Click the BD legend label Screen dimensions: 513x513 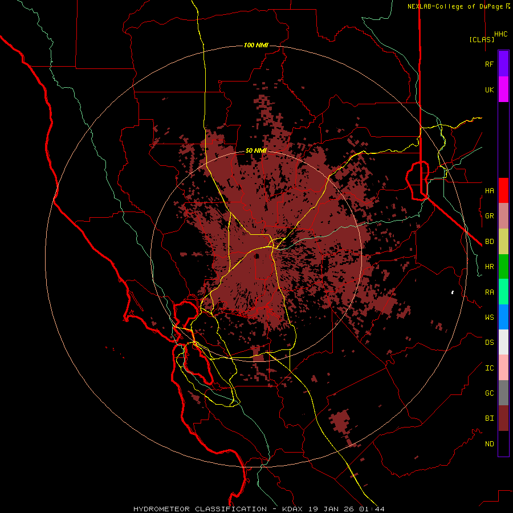[x=489, y=242]
